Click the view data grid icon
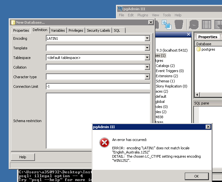 [207, 25]
